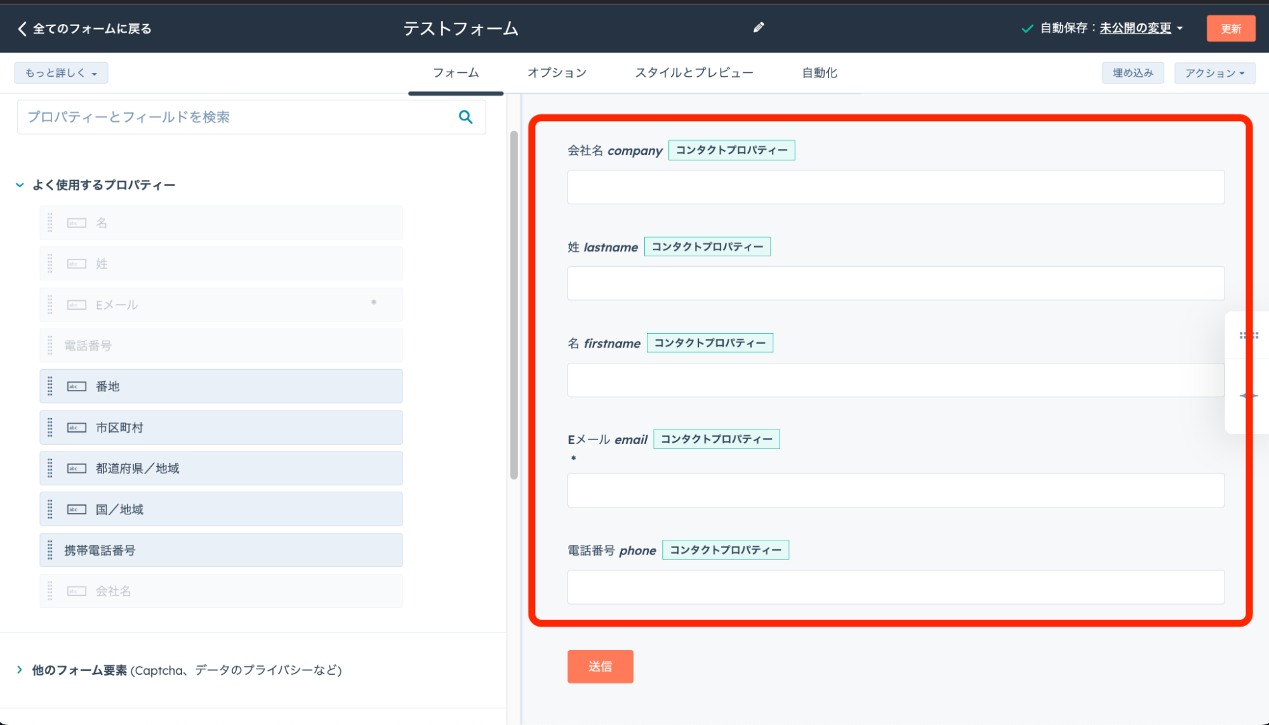Click コンタクトプロパティー tag beside company
The width and height of the screenshot is (1269, 725).
click(731, 150)
